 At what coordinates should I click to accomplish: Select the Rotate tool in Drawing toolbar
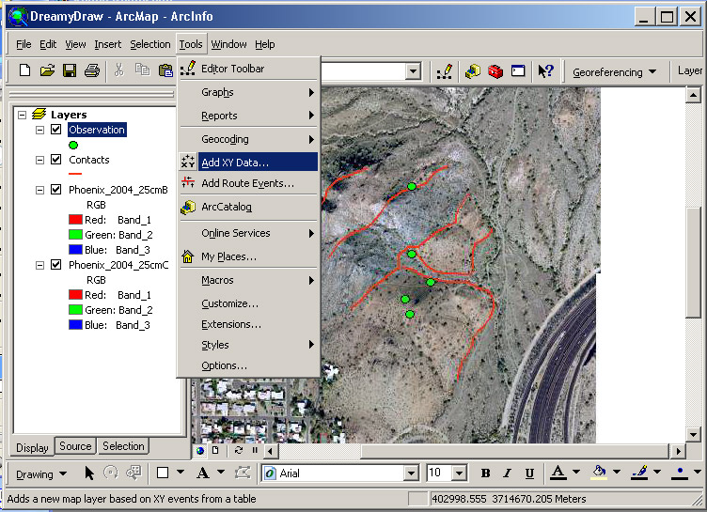tap(111, 473)
